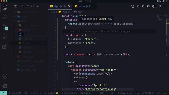Screen dimensions: 169x95
Task: Change UTF-8 file encoding
Action: pos(104,93)
